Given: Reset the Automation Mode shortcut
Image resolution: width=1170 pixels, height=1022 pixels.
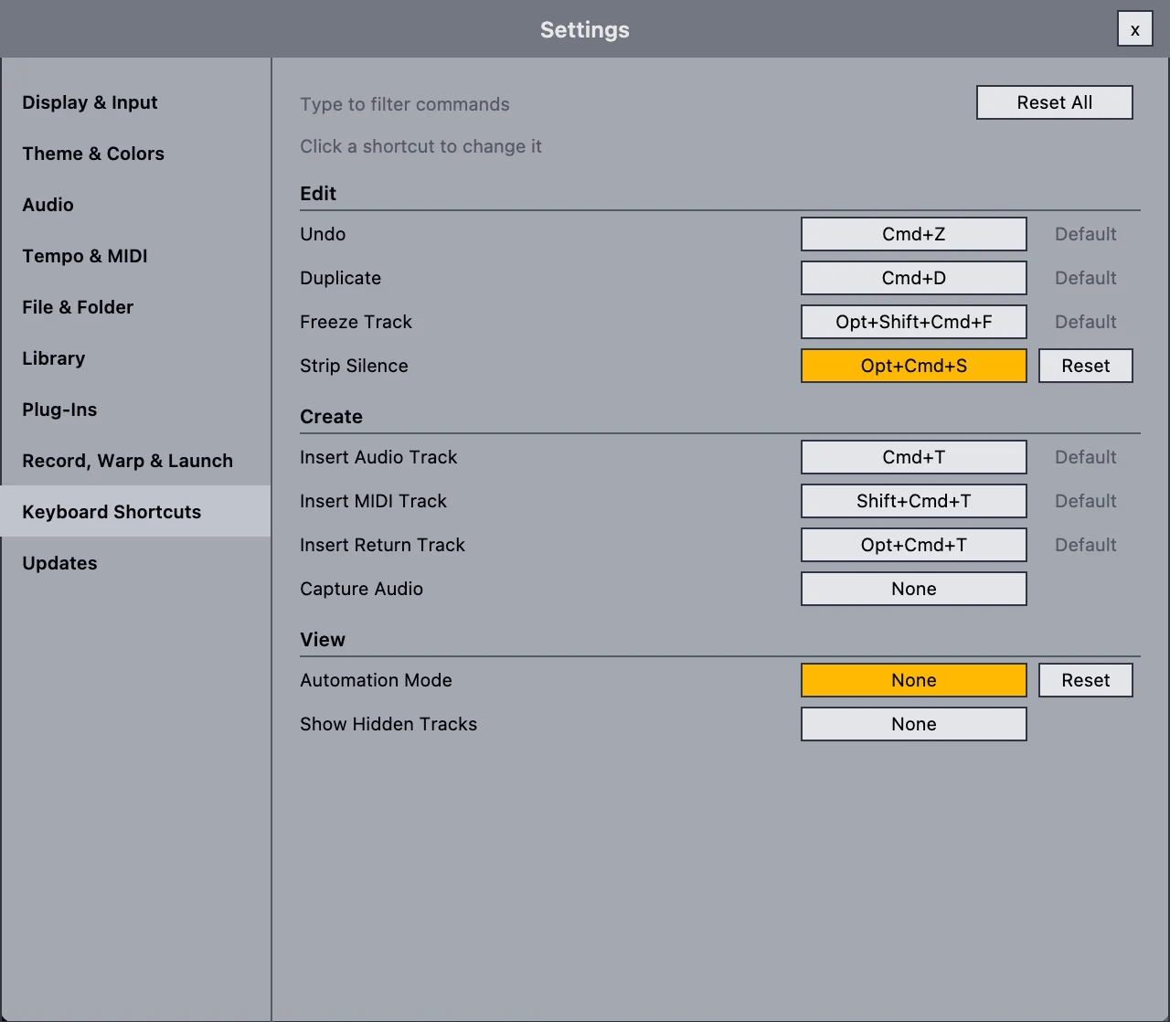Looking at the screenshot, I should [1086, 680].
